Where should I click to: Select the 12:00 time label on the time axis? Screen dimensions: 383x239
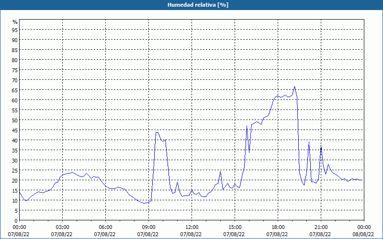click(x=192, y=228)
